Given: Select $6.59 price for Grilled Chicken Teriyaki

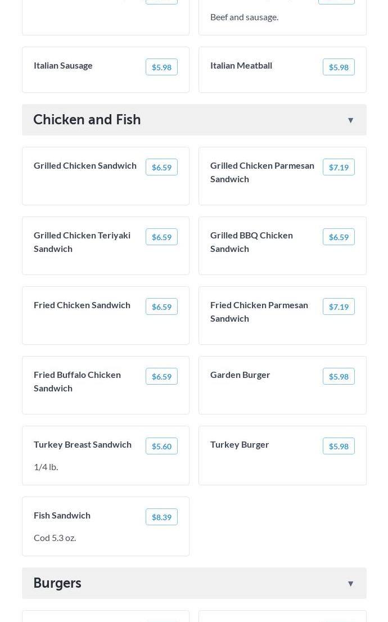Looking at the screenshot, I should (161, 237).
